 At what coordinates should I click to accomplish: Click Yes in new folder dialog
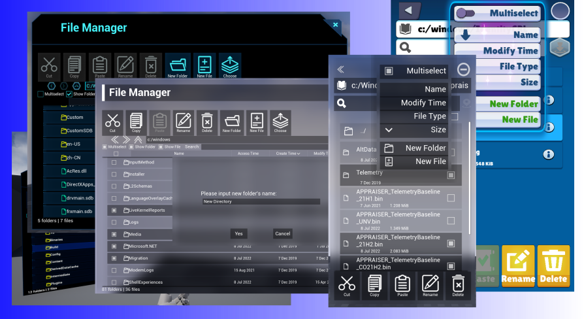(x=238, y=233)
